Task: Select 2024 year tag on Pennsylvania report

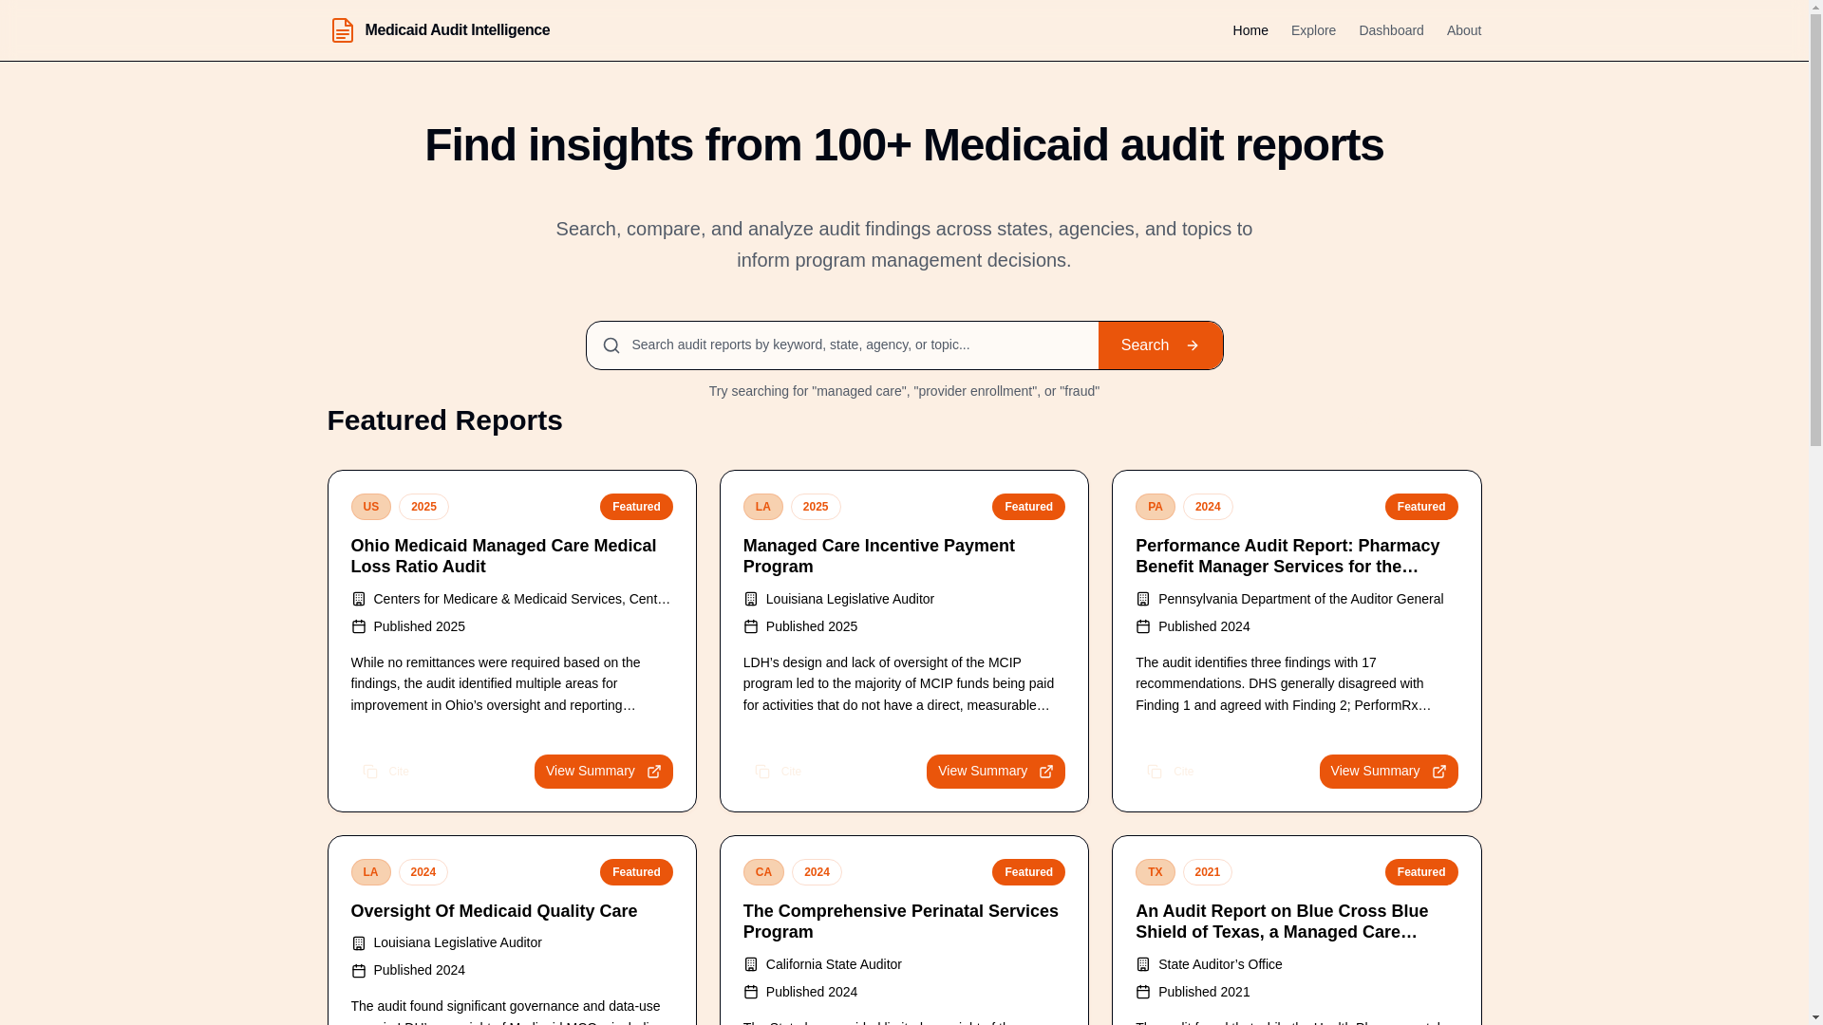Action: [x=1208, y=507]
